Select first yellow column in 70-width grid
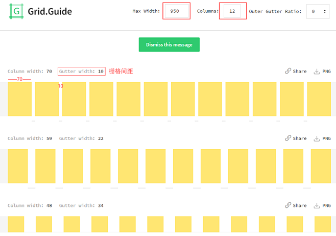The height and width of the screenshot is (236, 336). (x=20, y=99)
